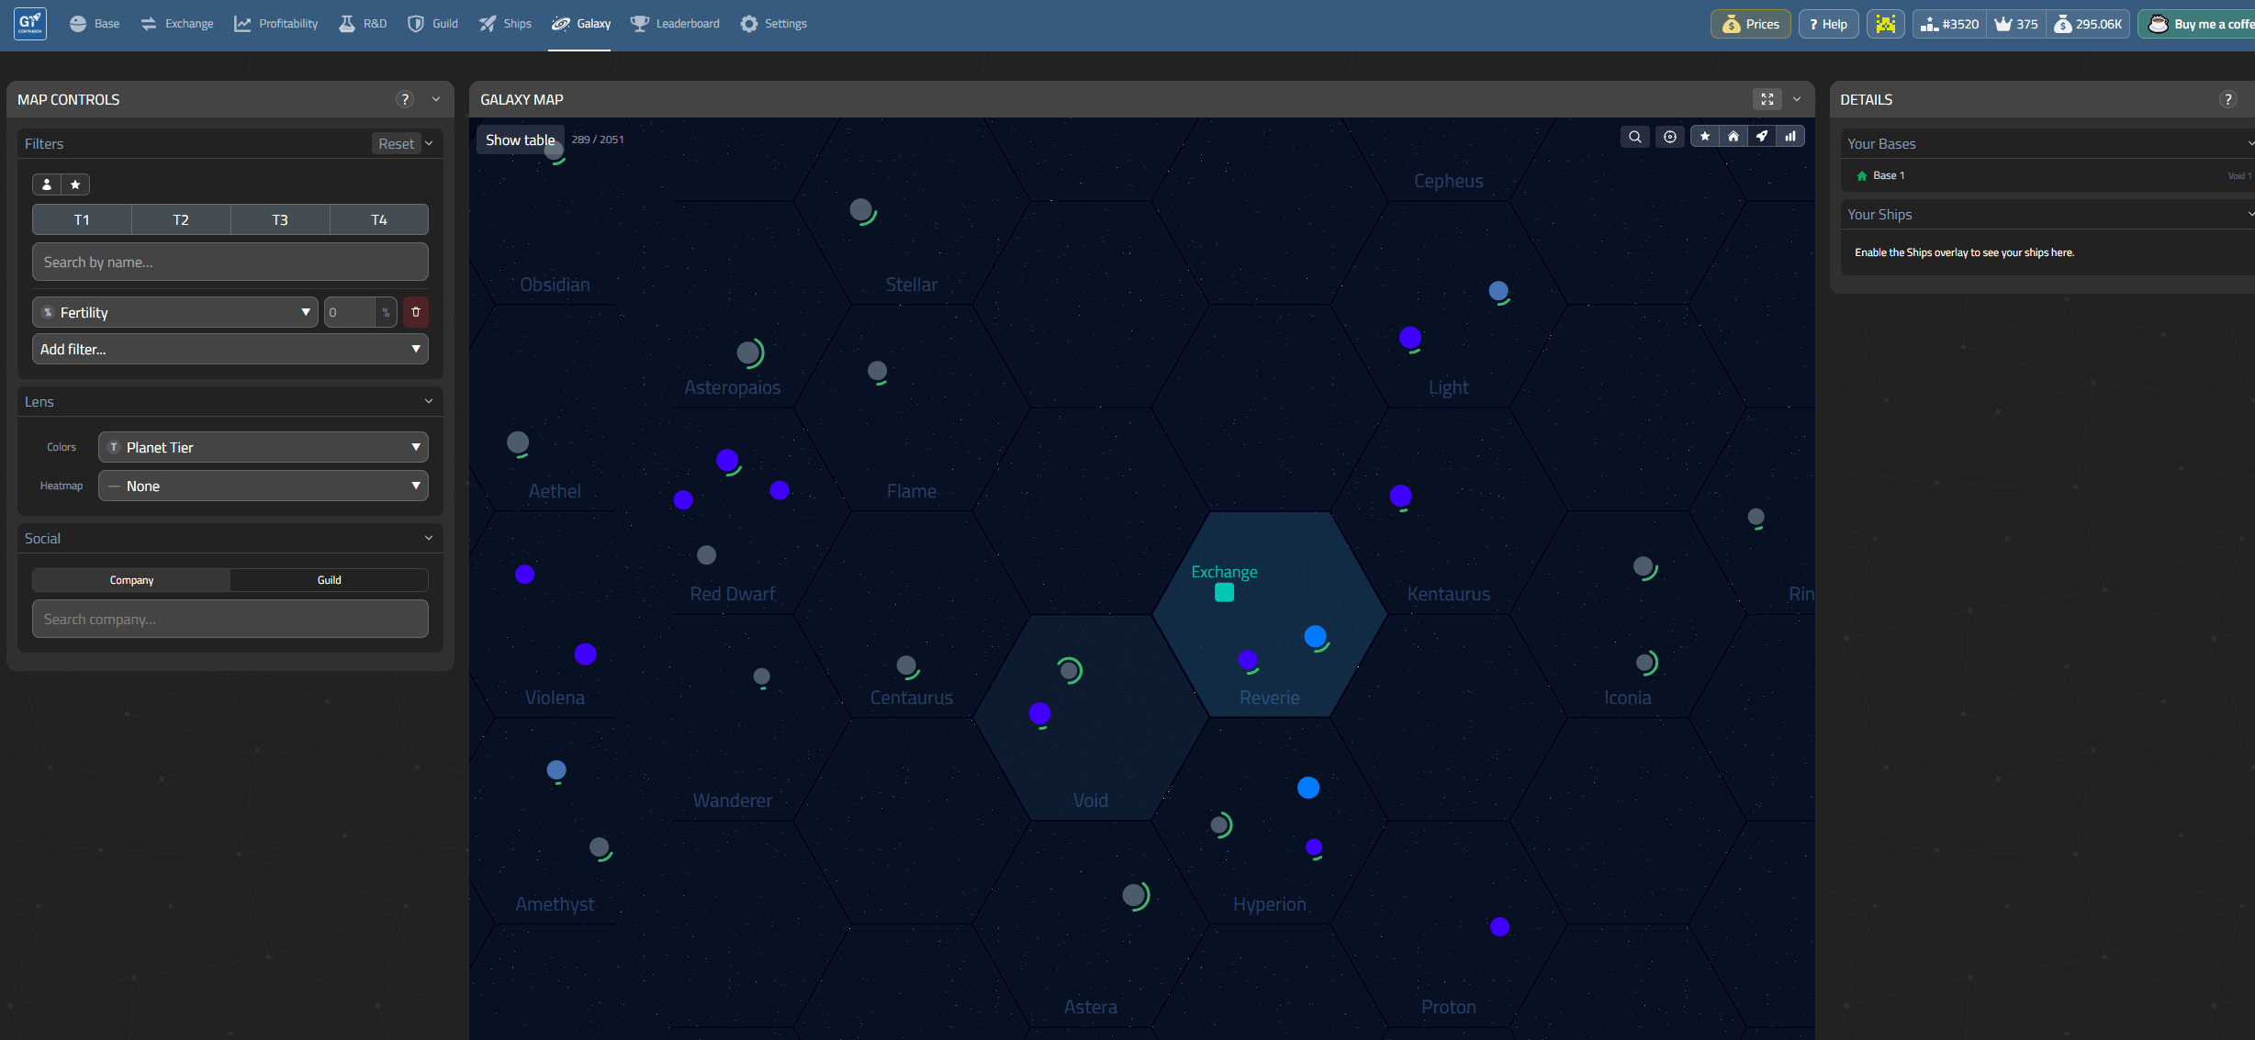Select the Exchange station square on the map
Image resolution: width=2255 pixels, height=1040 pixels.
click(1224, 593)
